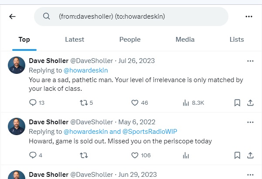Image resolution: width=262 pixels, height=179 pixels.
Task: Reply to the Jul 26, 2023 tweet
Action: click(x=33, y=103)
